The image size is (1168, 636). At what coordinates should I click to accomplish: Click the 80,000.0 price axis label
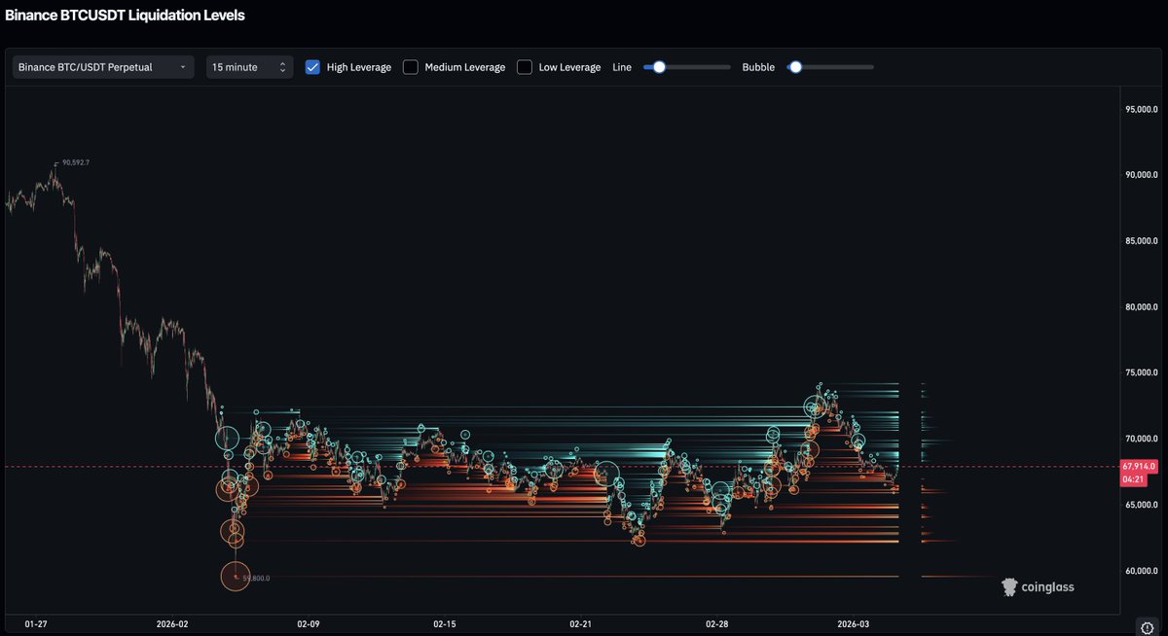1142,307
